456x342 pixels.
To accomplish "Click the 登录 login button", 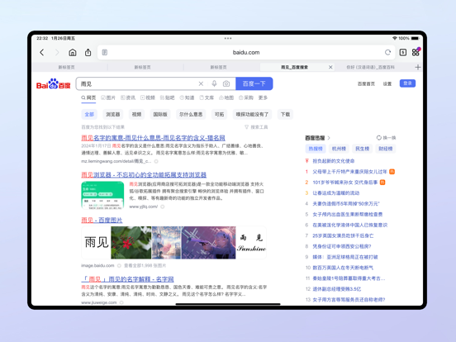I will pos(407,83).
